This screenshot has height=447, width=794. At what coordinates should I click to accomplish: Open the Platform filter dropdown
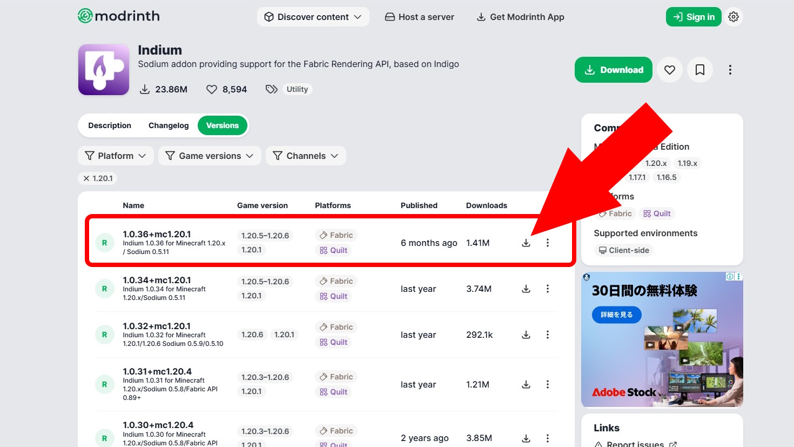[116, 156]
